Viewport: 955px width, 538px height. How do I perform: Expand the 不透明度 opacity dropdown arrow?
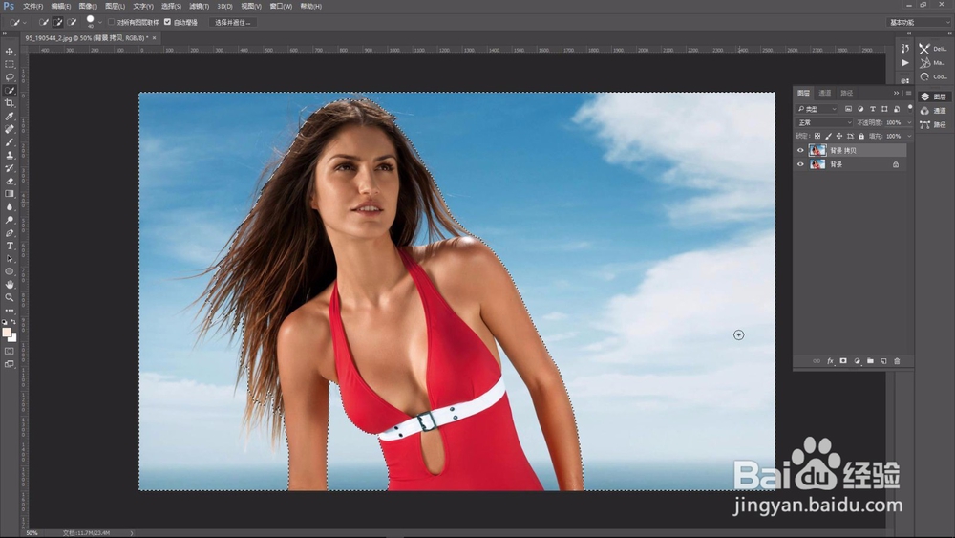[909, 122]
